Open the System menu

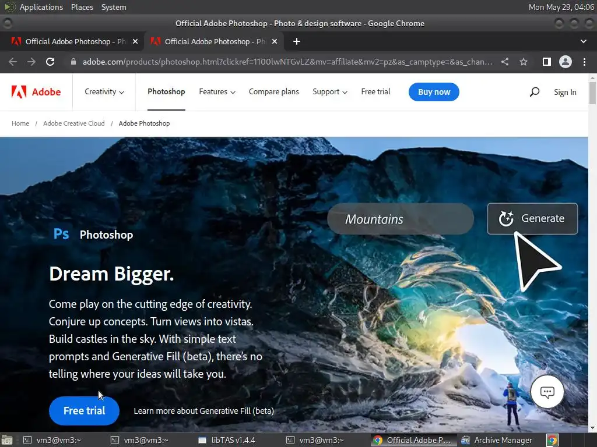(114, 7)
